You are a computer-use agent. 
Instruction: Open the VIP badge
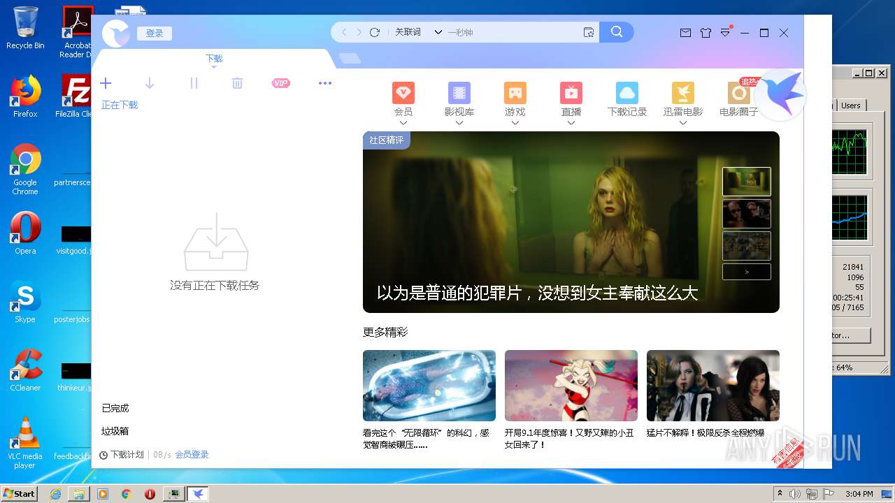point(280,83)
